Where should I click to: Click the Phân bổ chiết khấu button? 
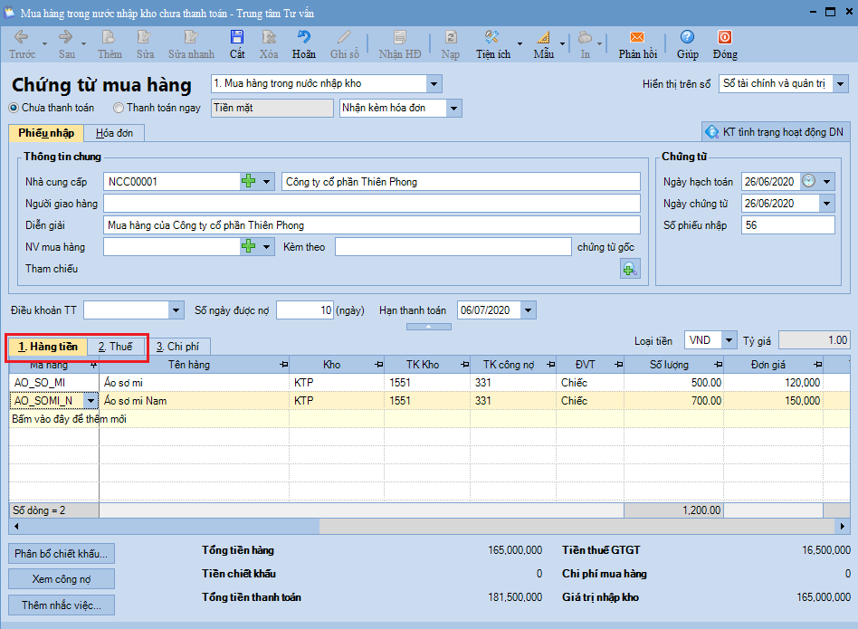coord(62,554)
